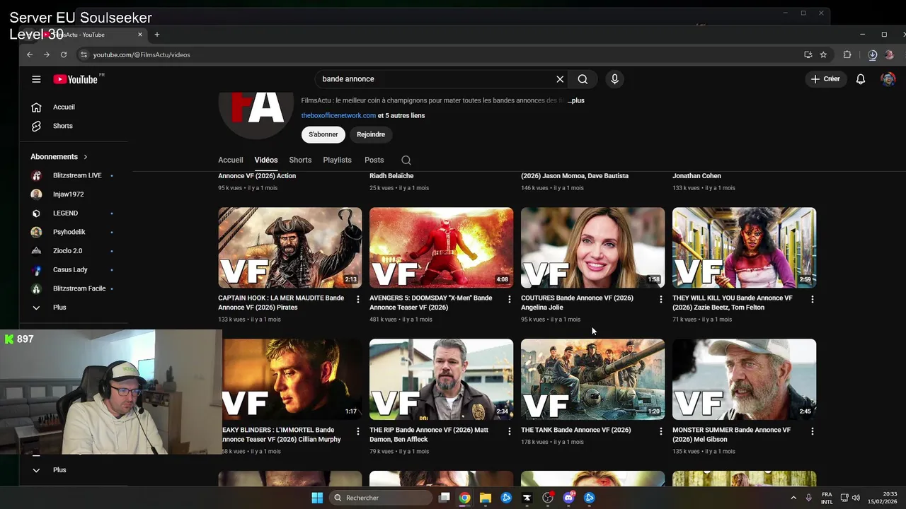
Task: Open File Explorer from the taskbar
Action: click(x=485, y=498)
